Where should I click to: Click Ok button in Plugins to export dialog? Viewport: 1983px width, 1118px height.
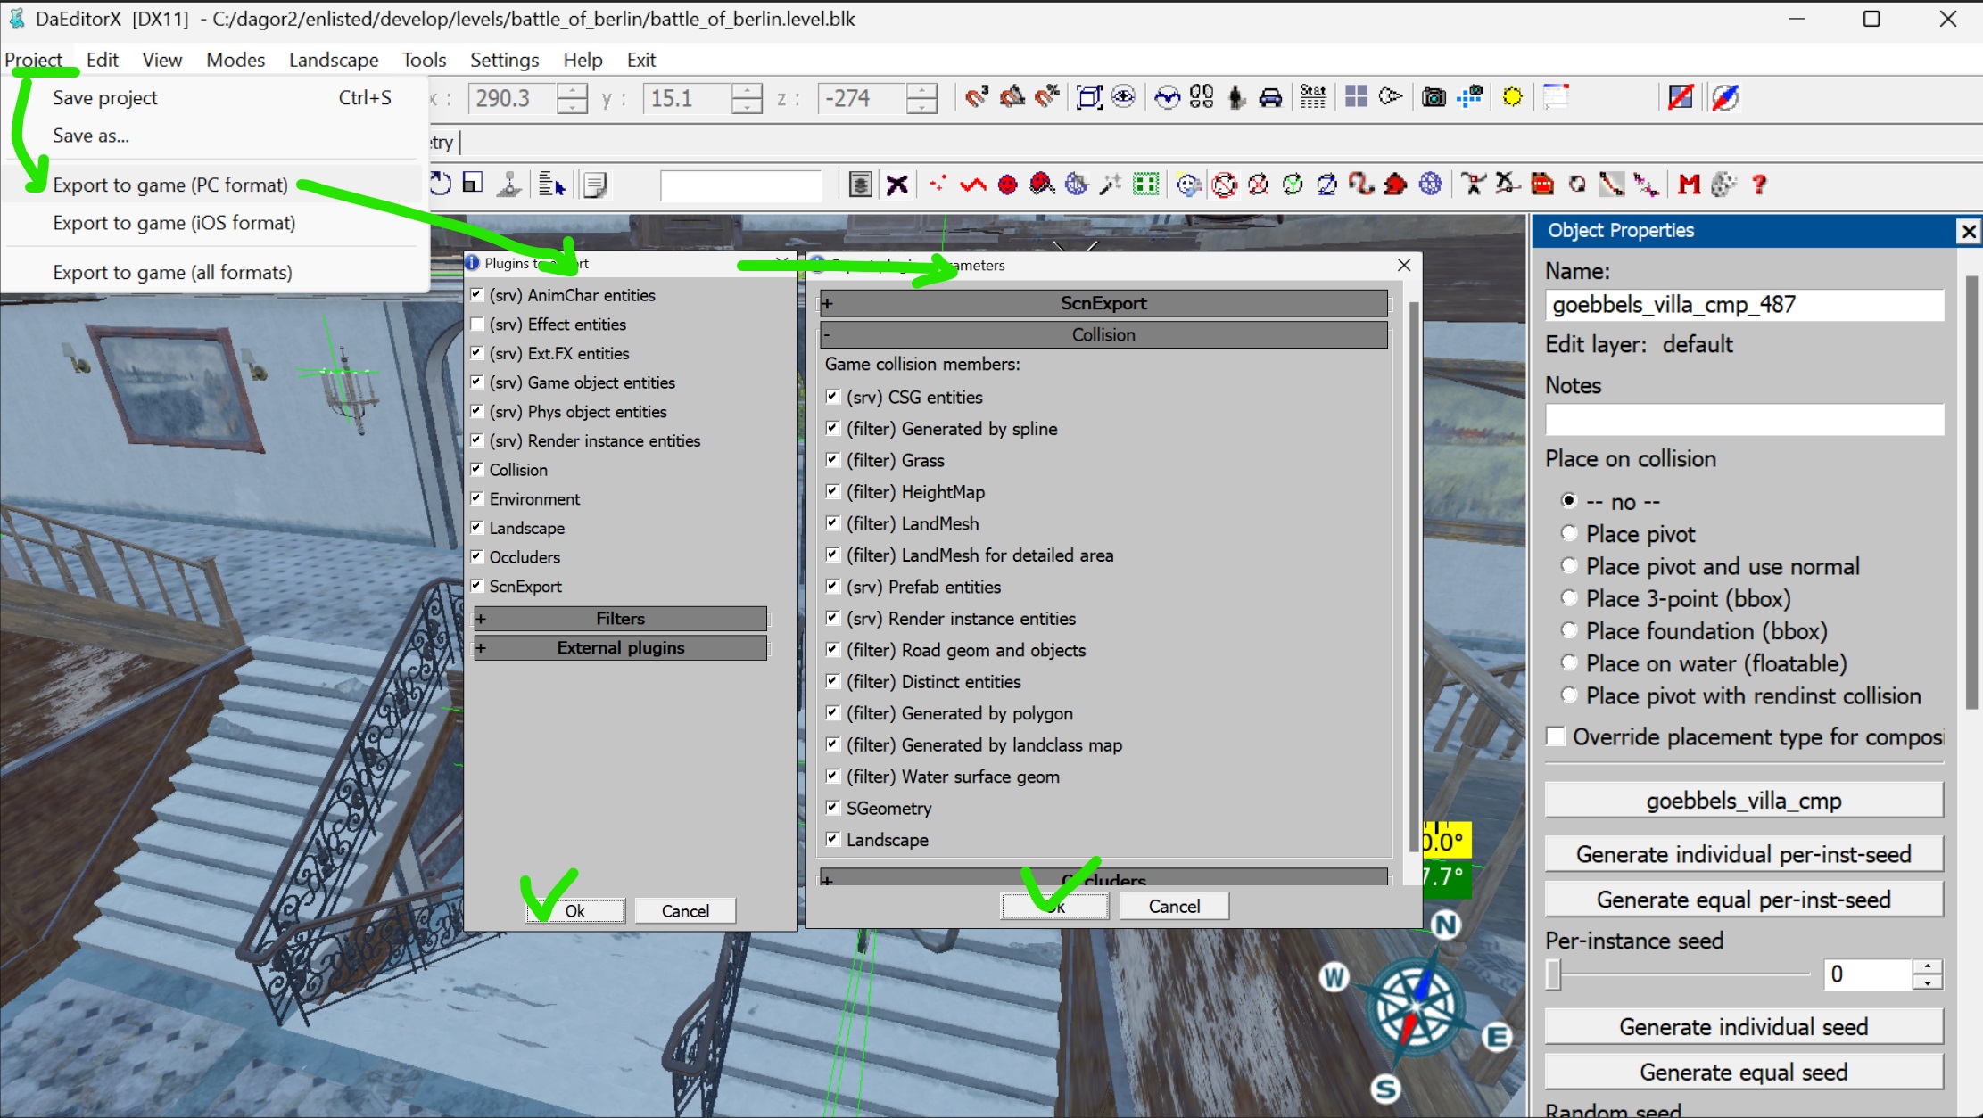pos(574,909)
